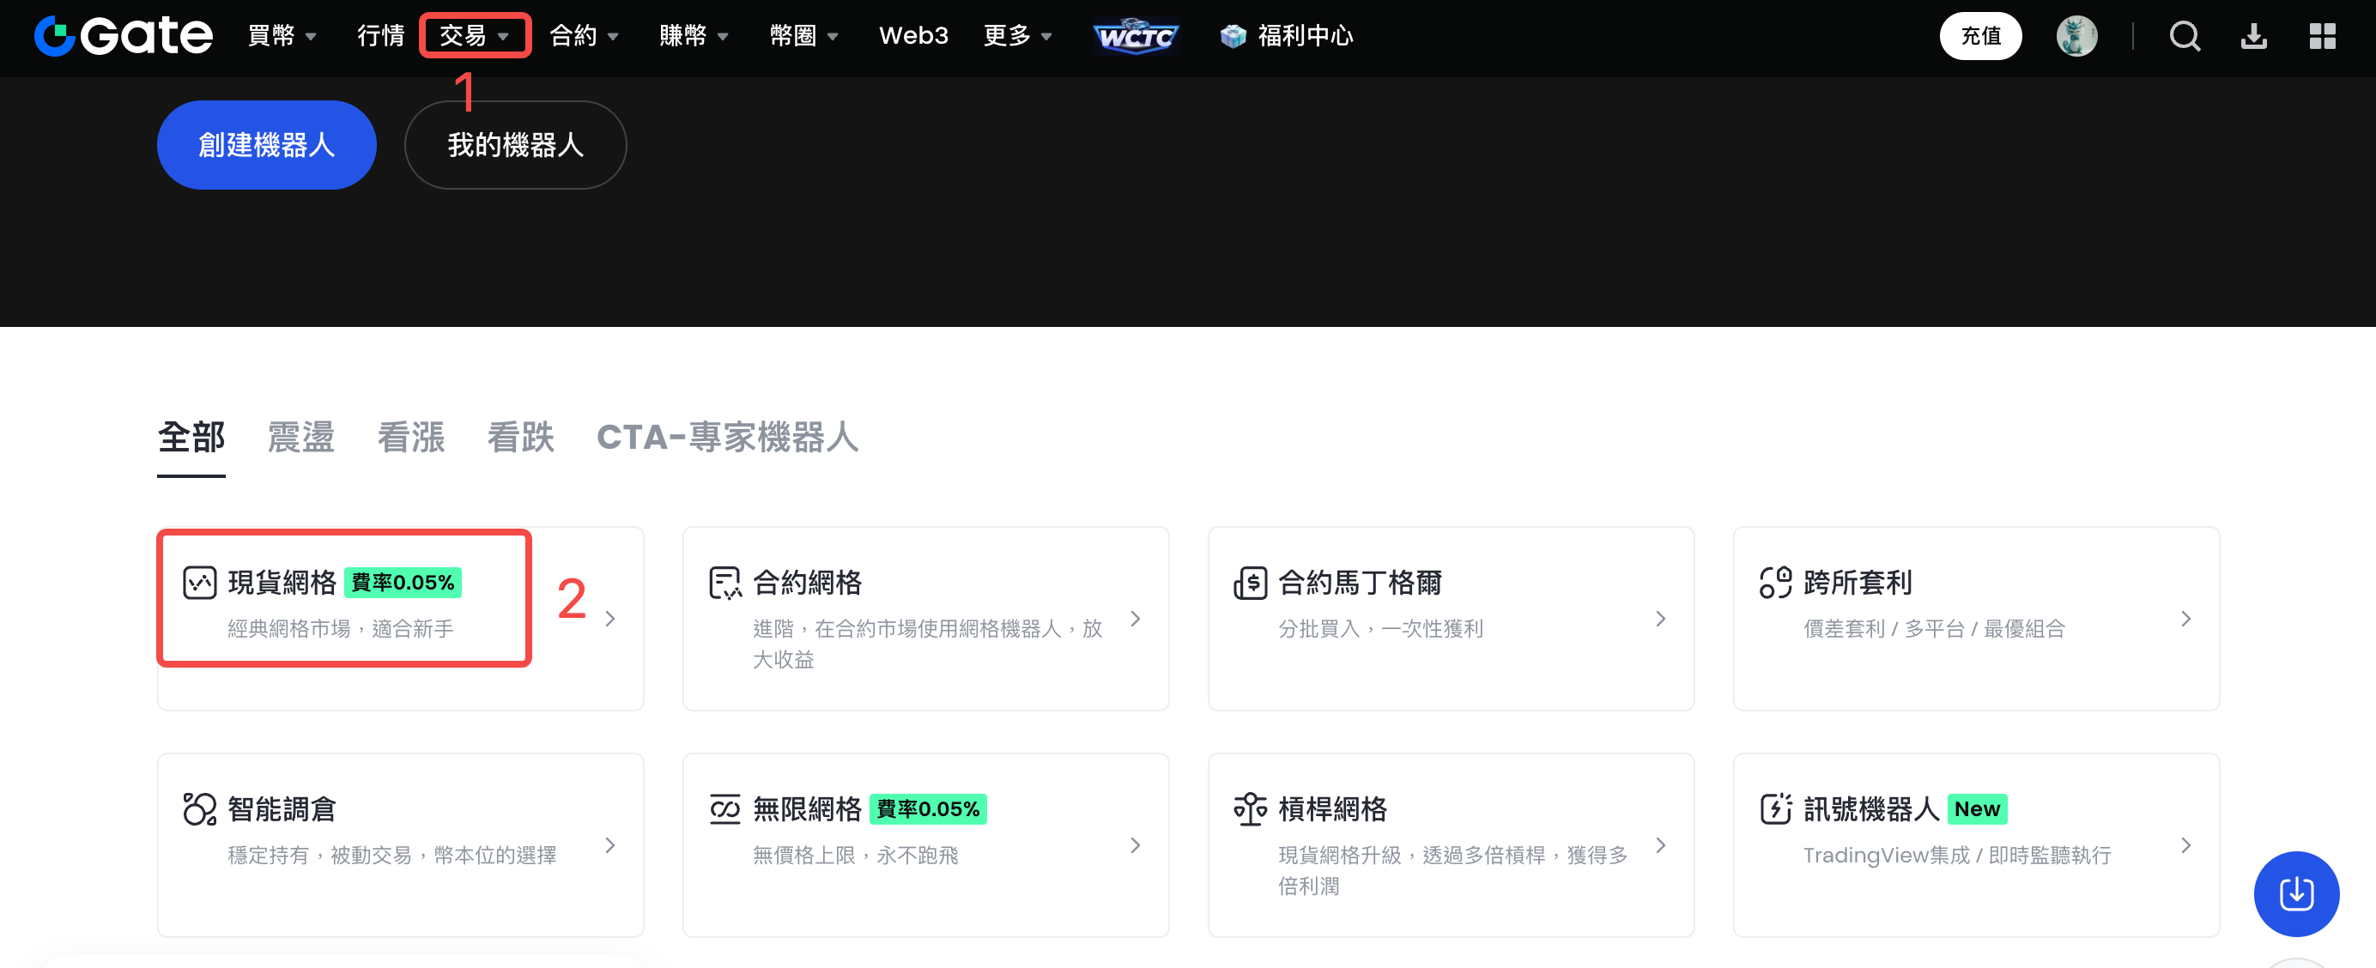Click the blue floating download button
Image resolution: width=2376 pixels, height=968 pixels.
click(x=2296, y=892)
